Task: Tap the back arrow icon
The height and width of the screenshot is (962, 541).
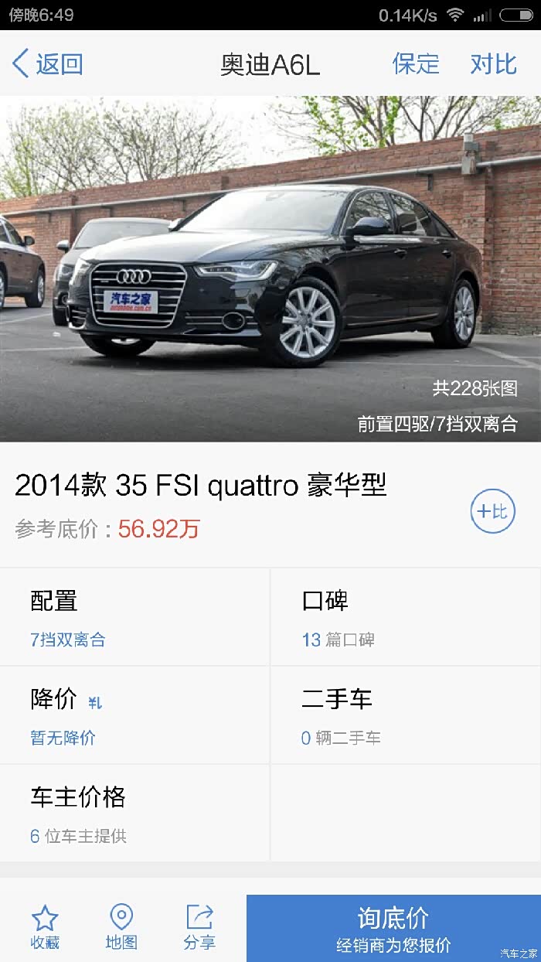Action: tap(21, 63)
